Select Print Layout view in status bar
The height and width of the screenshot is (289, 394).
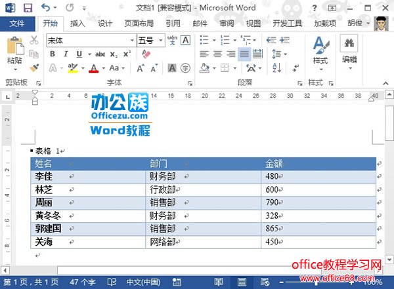242,282
